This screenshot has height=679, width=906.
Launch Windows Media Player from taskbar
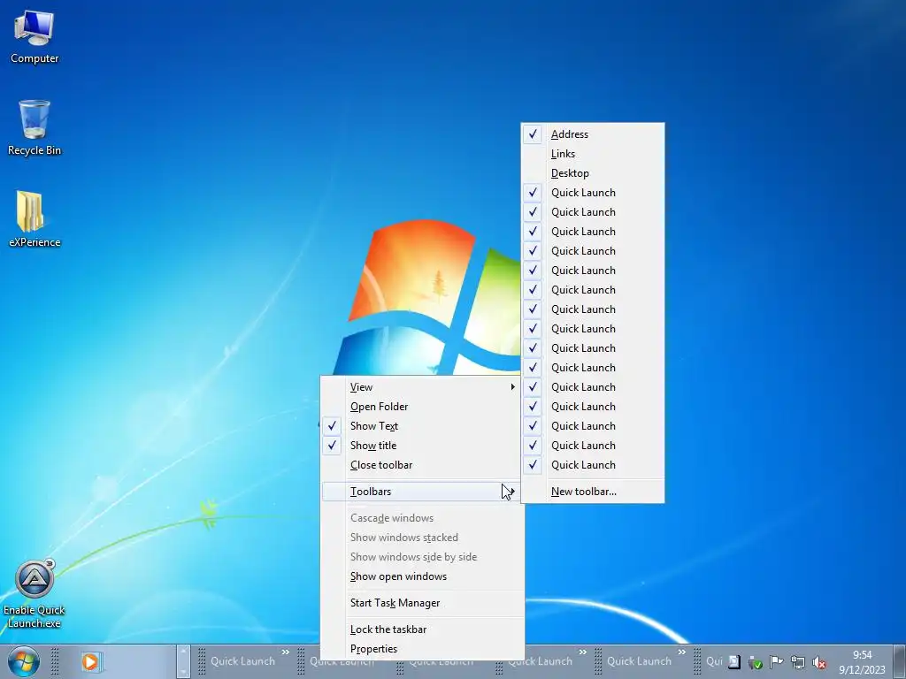90,661
